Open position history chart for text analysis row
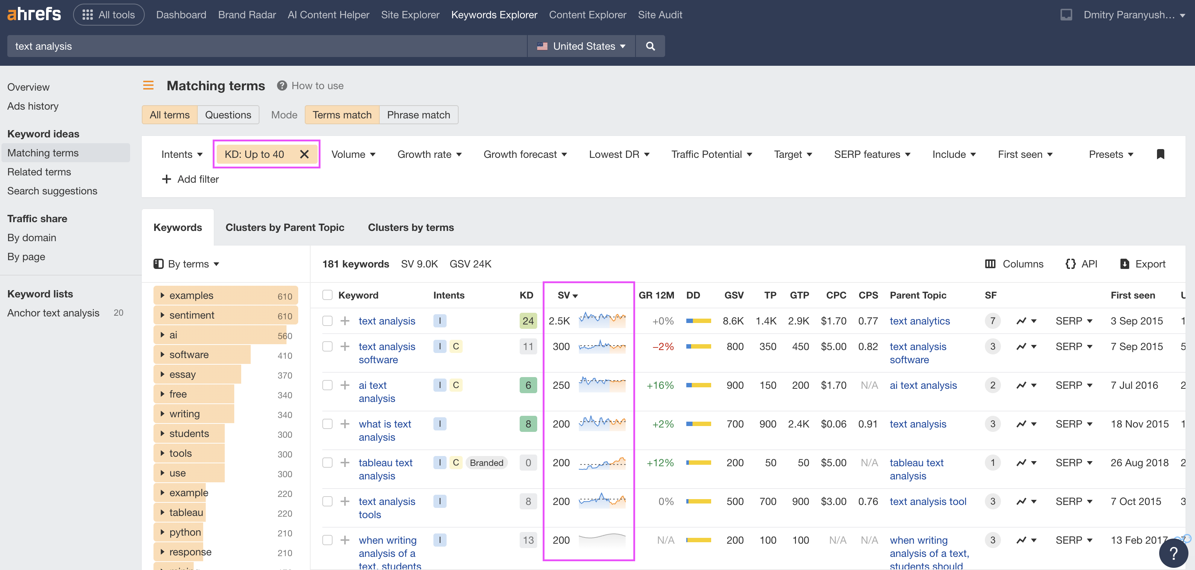This screenshot has width=1195, height=570. click(1026, 321)
